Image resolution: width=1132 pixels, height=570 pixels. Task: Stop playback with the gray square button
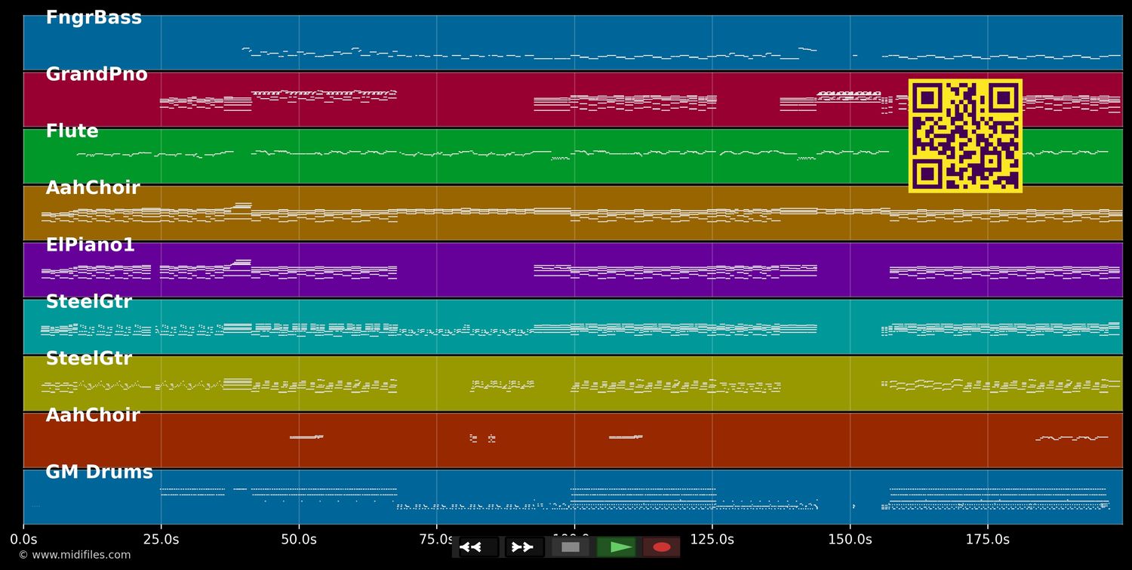pos(571,547)
